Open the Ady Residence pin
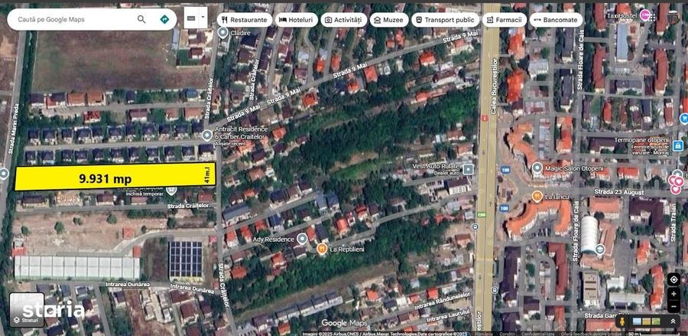The width and height of the screenshot is (688, 336). click(301, 240)
